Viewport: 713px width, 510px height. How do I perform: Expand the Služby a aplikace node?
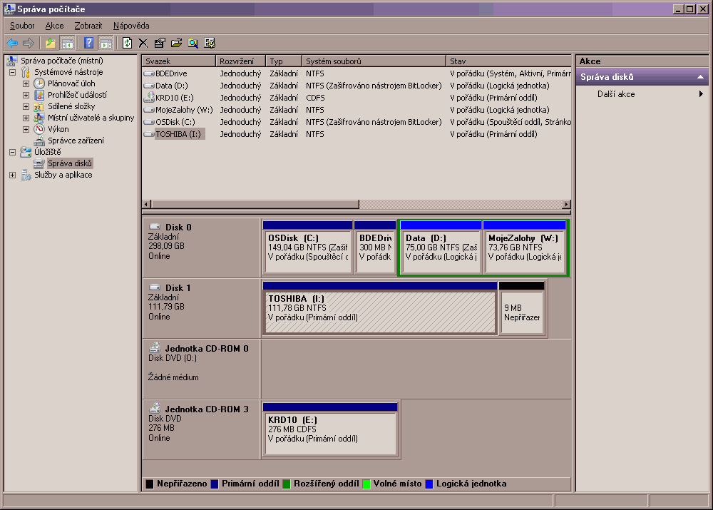(12, 175)
